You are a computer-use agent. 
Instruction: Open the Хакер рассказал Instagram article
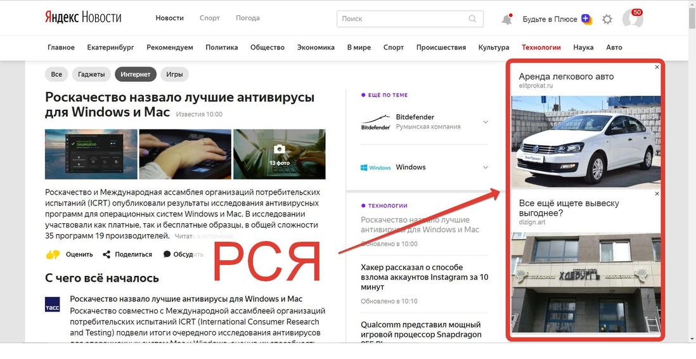click(424, 277)
